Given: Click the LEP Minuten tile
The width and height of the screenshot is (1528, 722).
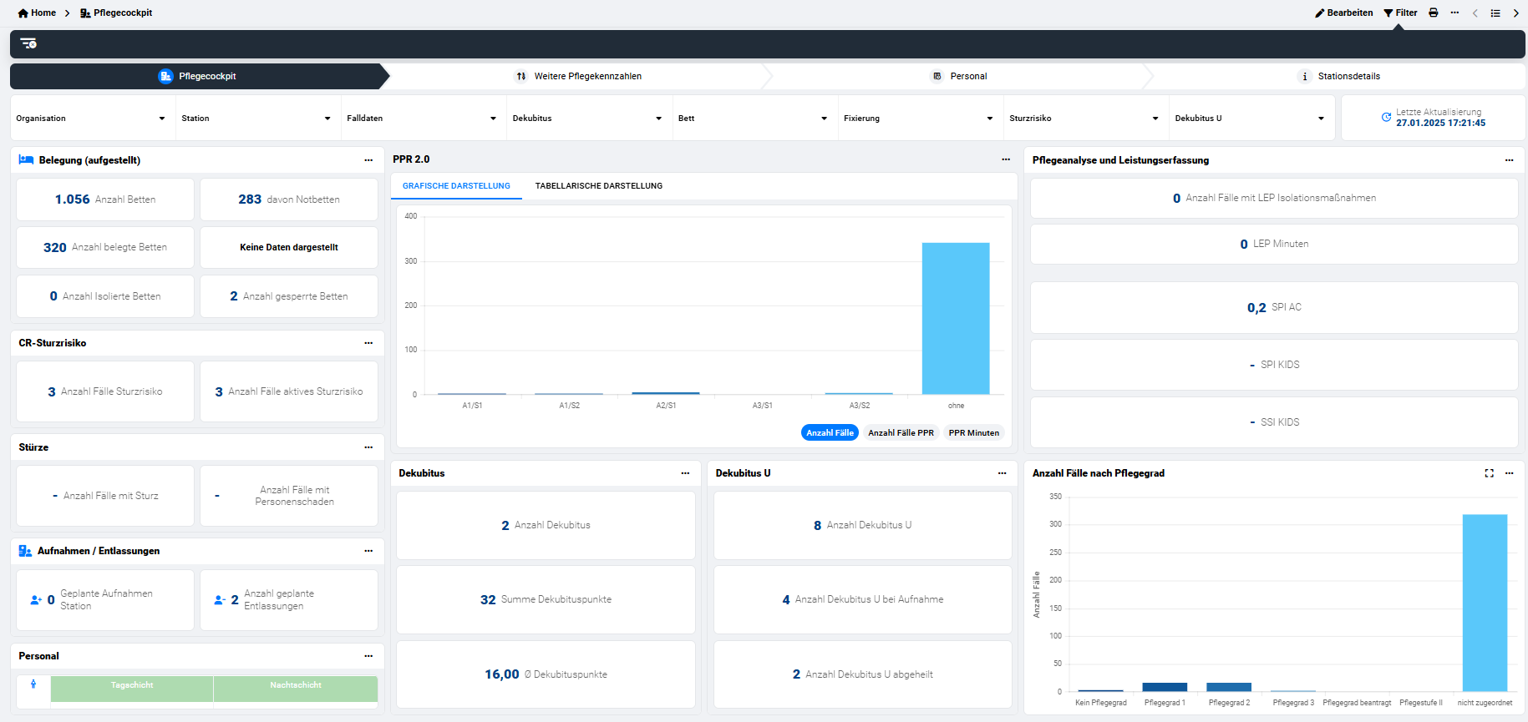Looking at the screenshot, I should (1274, 244).
